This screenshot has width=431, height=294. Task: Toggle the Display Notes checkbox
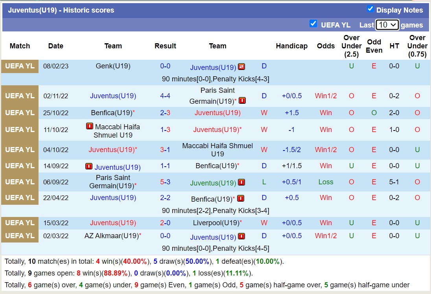coord(370,9)
